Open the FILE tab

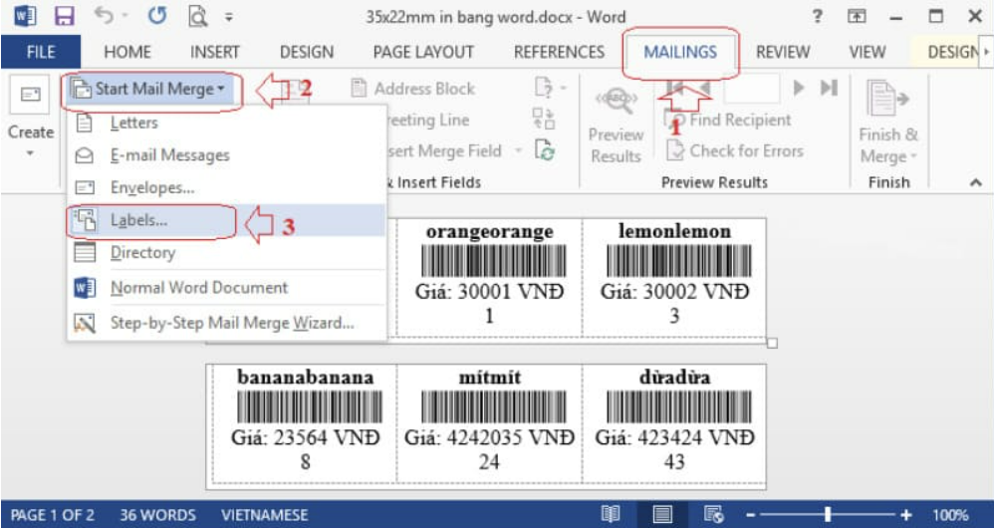(x=41, y=52)
